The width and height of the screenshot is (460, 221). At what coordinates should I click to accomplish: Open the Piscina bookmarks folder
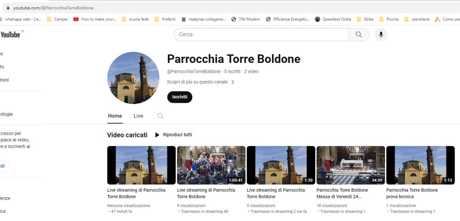coord(389,19)
